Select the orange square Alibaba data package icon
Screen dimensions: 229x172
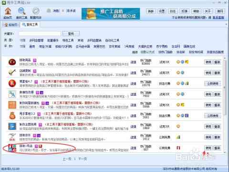12,105
